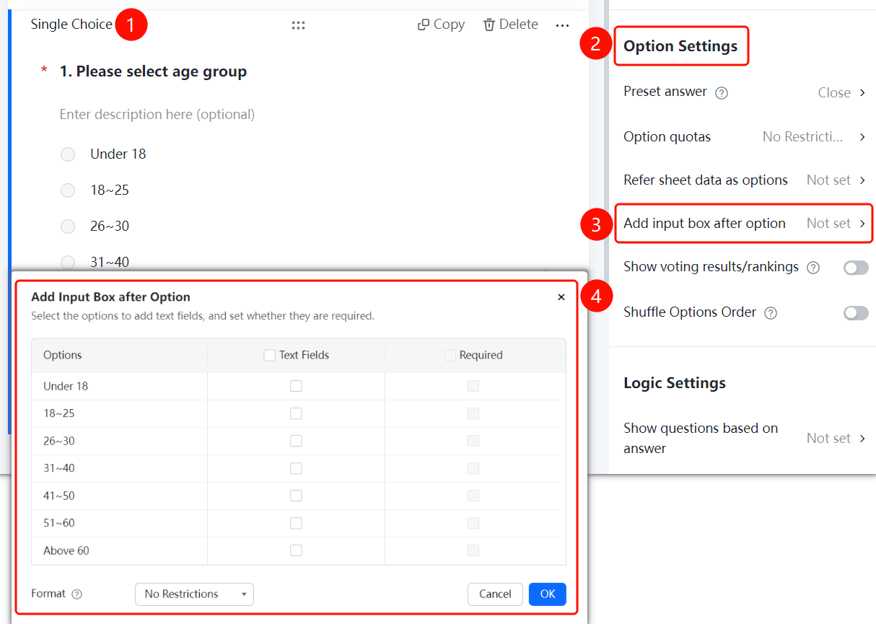Click the Single Choice question type label
This screenshot has width=876, height=624.
[x=71, y=25]
